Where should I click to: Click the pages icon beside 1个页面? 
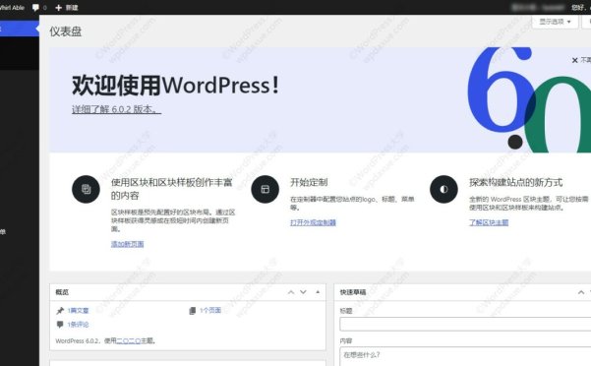point(192,311)
